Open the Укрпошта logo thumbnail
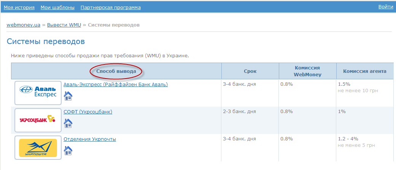The image size is (396, 170). [38, 148]
